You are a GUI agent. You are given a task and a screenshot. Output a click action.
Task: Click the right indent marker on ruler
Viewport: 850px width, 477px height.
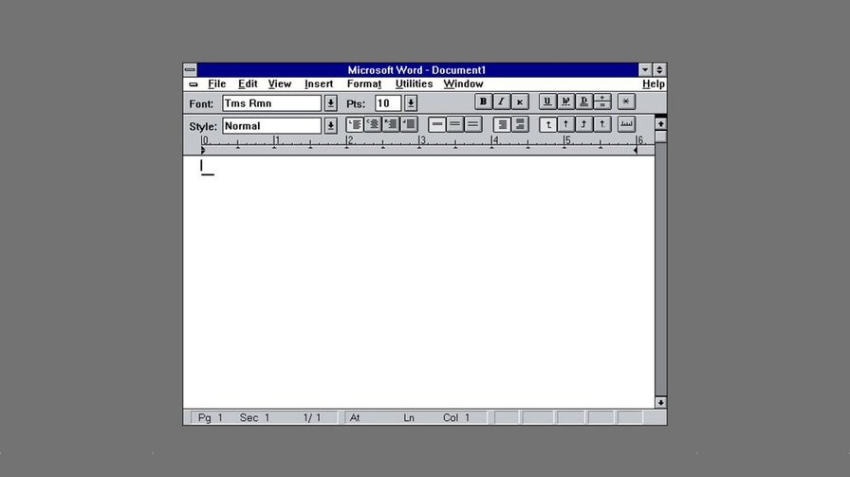pyautogui.click(x=636, y=151)
